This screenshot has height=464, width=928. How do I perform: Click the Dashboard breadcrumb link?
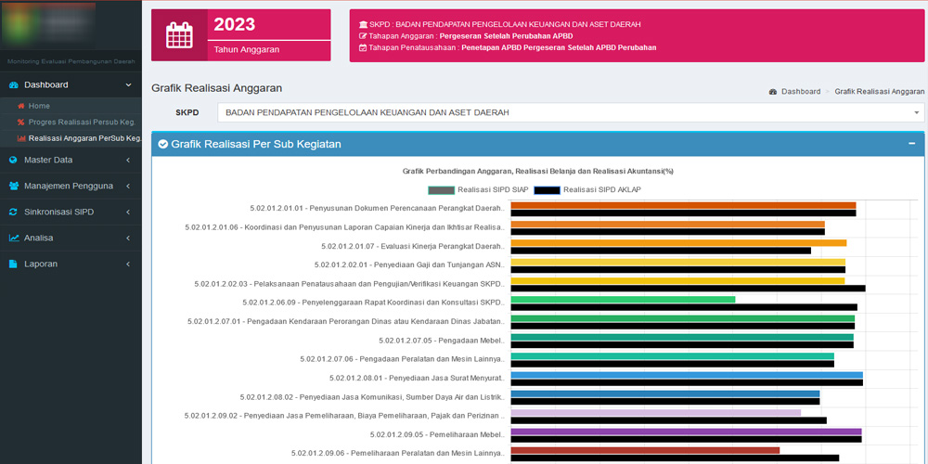pyautogui.click(x=800, y=92)
